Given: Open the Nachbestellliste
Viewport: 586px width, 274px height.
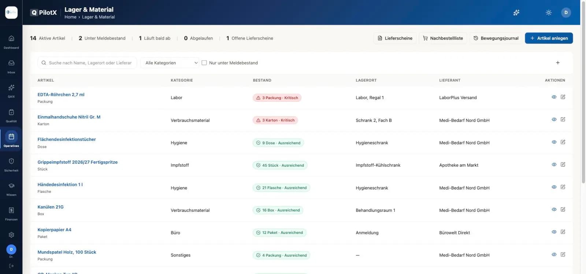Looking at the screenshot, I should [443, 38].
